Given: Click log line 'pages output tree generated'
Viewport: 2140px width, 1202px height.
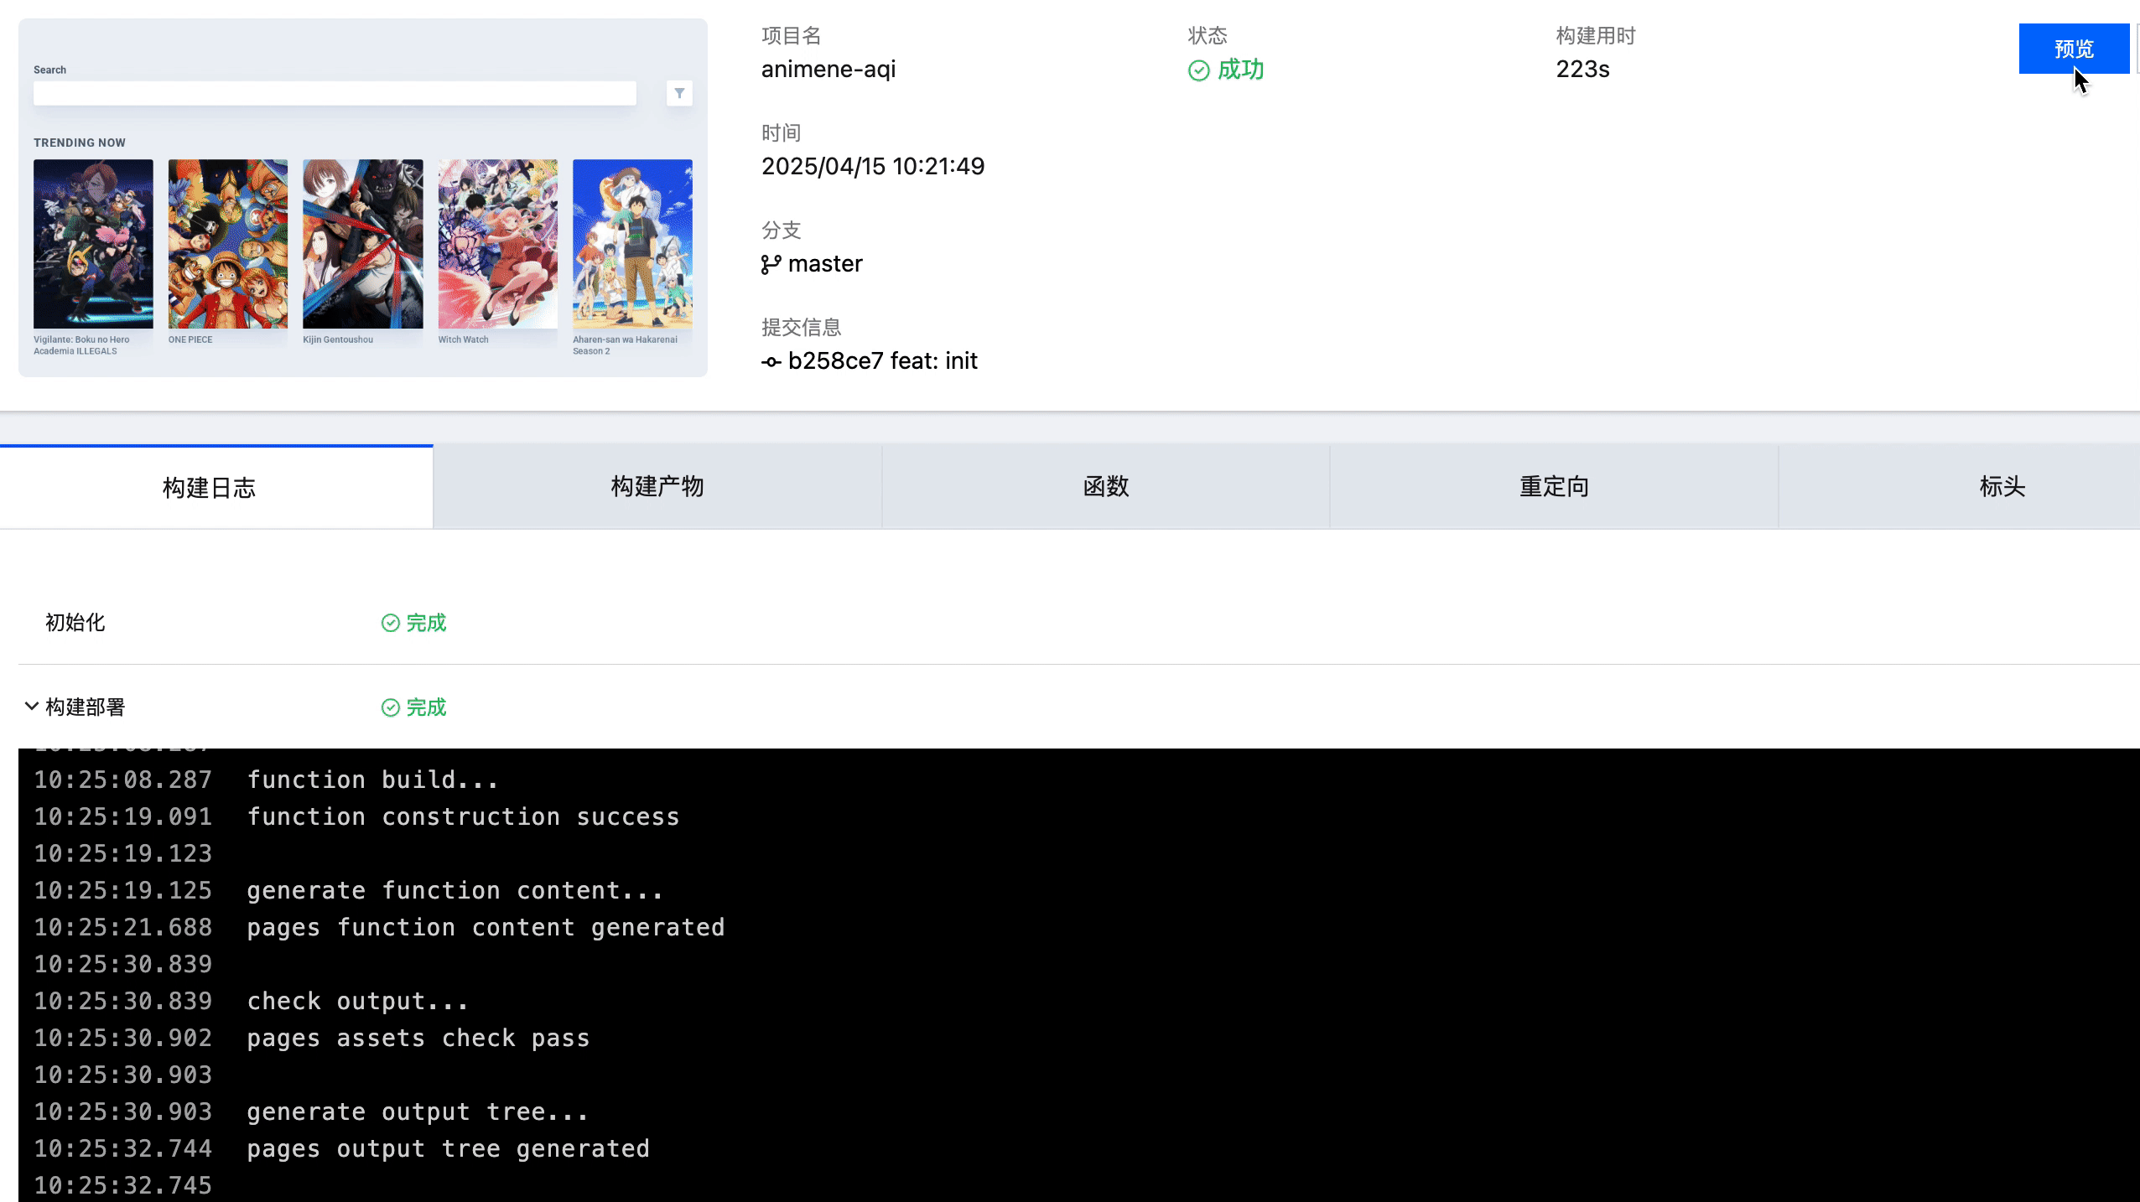Looking at the screenshot, I should click(448, 1149).
